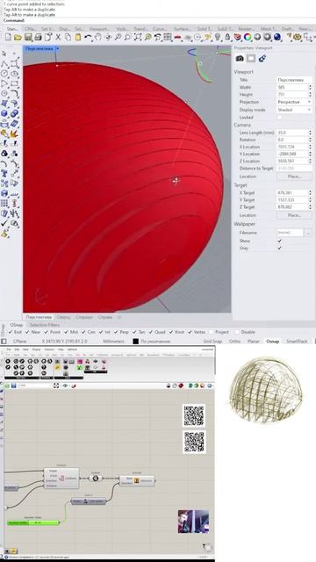316x562 pixels.
Task: Open the Projection dropdown
Action: click(x=294, y=102)
